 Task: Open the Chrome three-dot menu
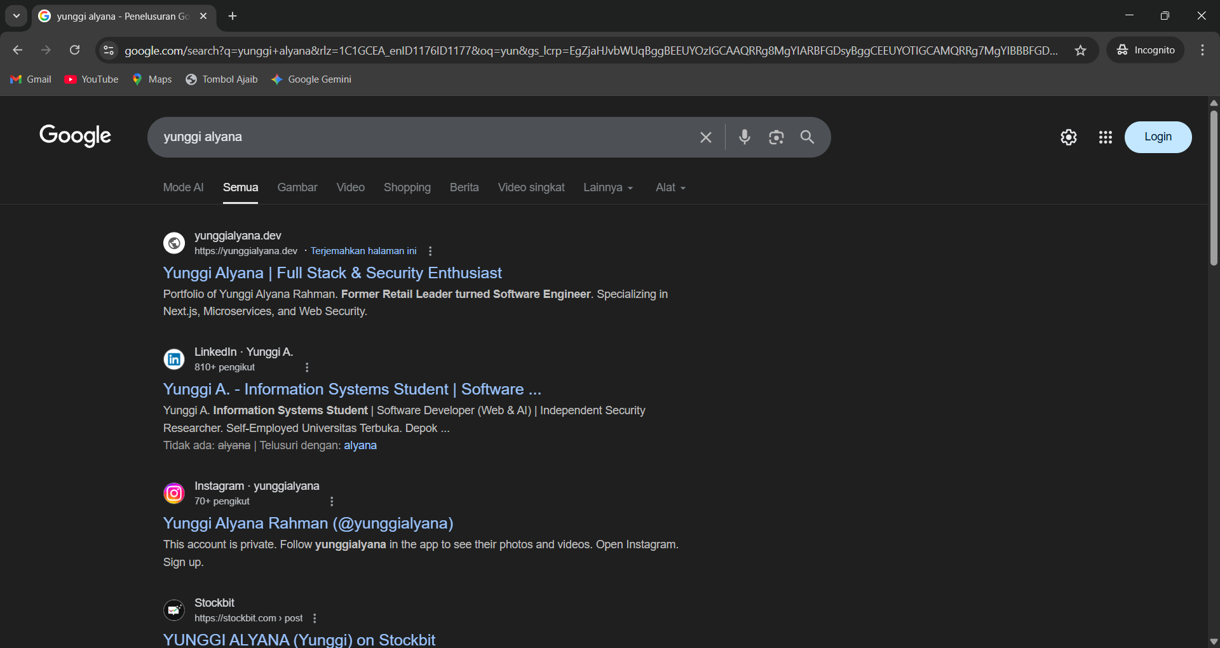coord(1202,50)
